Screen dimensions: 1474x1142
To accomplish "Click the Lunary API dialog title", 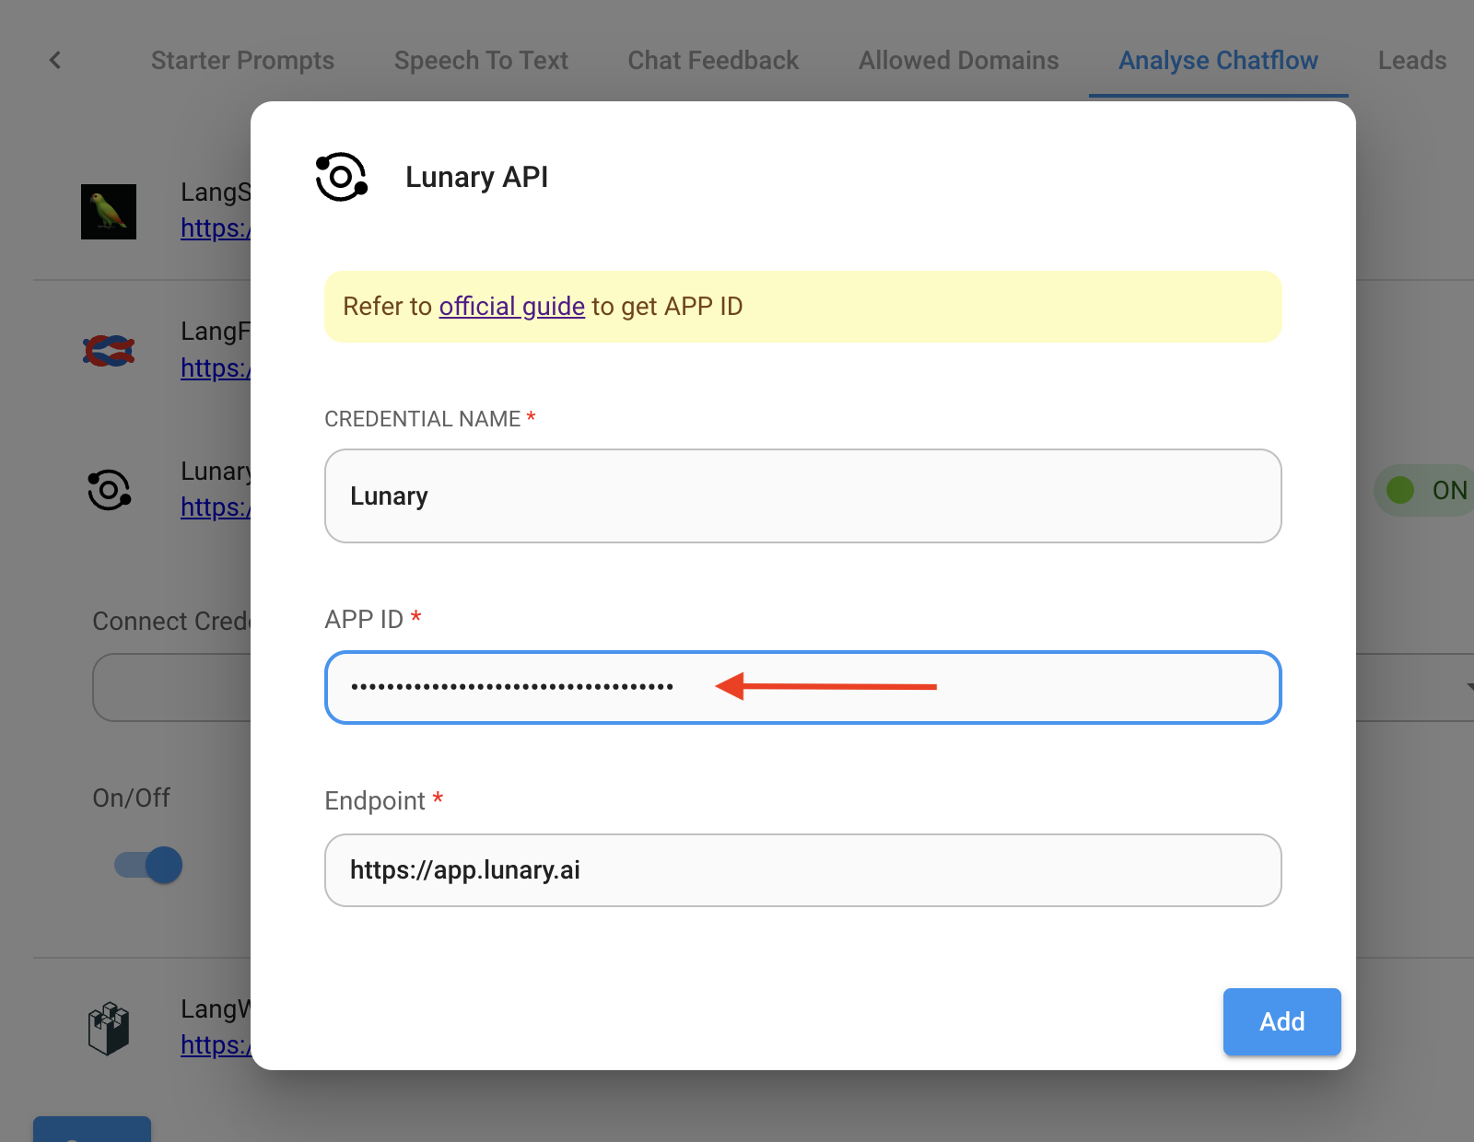I will 476,177.
